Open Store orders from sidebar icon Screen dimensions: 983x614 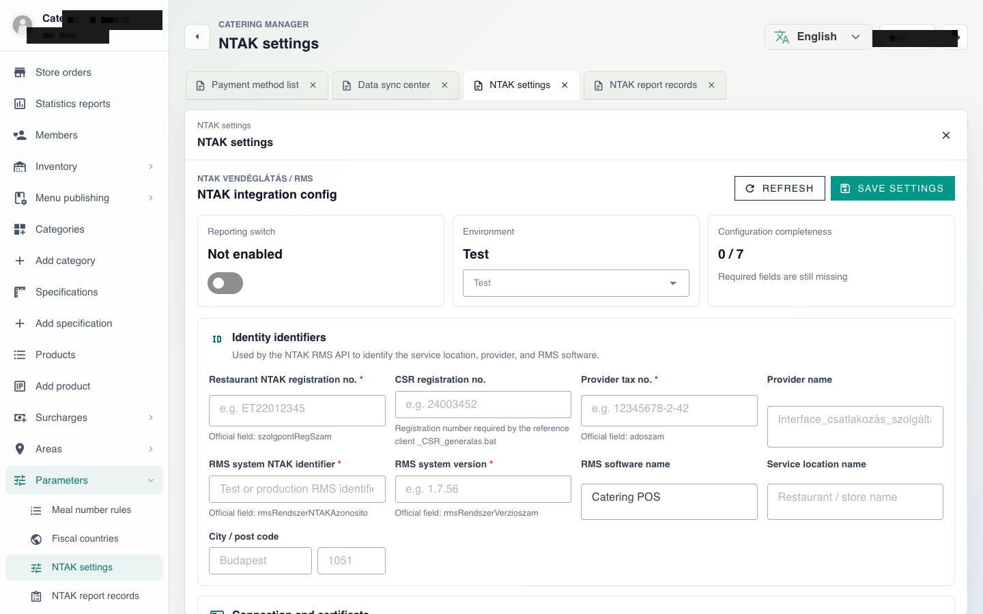(x=20, y=72)
